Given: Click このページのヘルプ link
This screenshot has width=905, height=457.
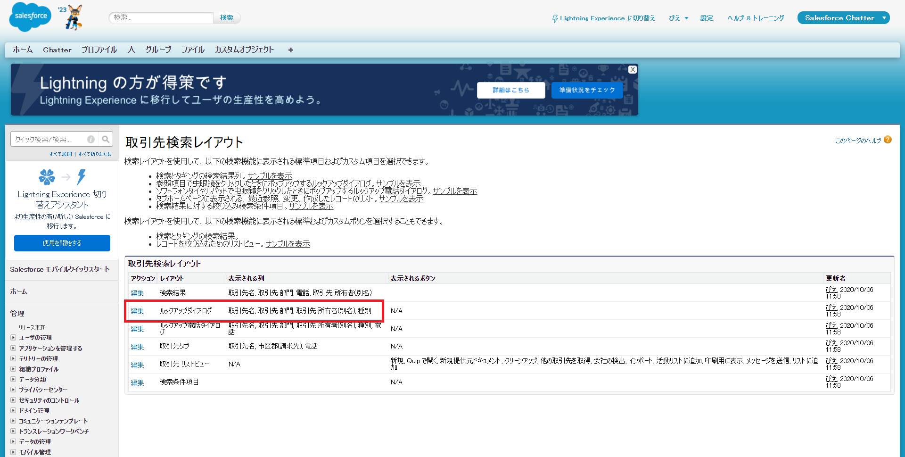Looking at the screenshot, I should [858, 141].
